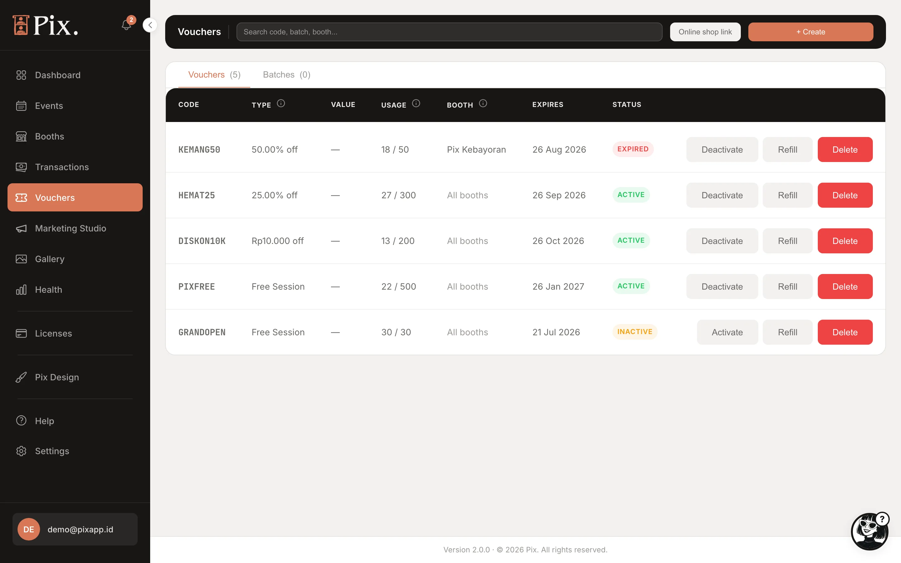Click the Booths storefront icon

pos(21,136)
